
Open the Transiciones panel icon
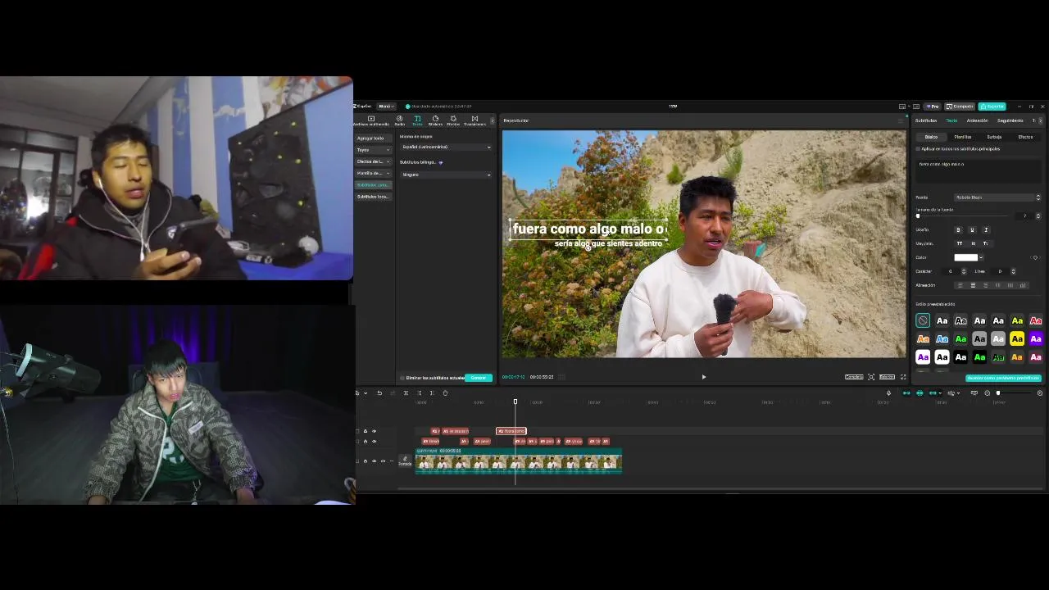click(475, 120)
